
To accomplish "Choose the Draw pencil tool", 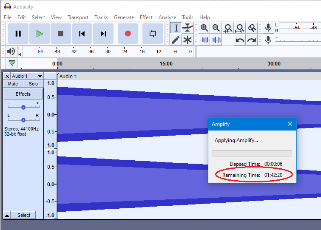I will pos(176,40).
